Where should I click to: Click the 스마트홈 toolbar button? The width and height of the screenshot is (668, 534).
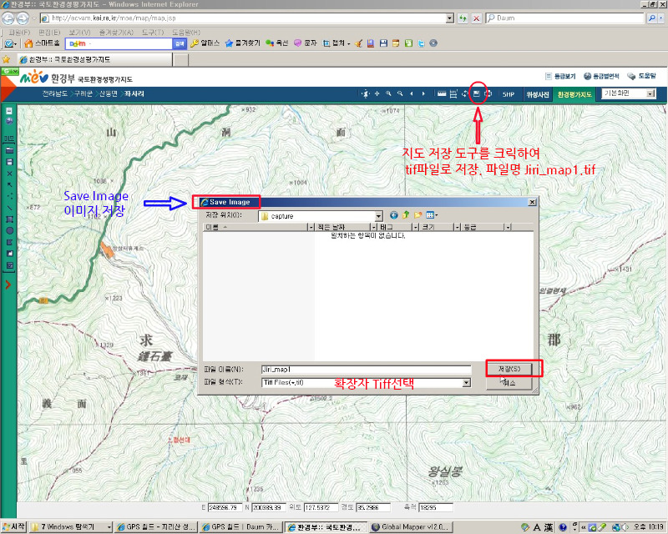pos(42,43)
